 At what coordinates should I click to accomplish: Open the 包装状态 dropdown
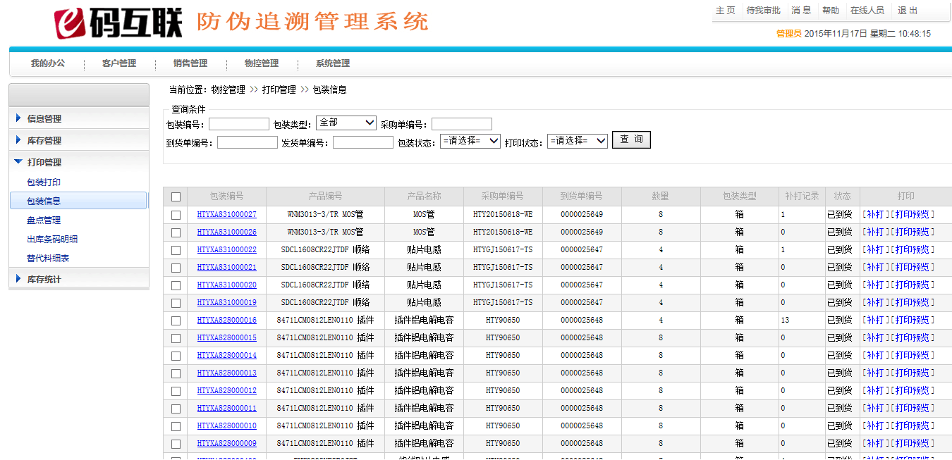(470, 141)
